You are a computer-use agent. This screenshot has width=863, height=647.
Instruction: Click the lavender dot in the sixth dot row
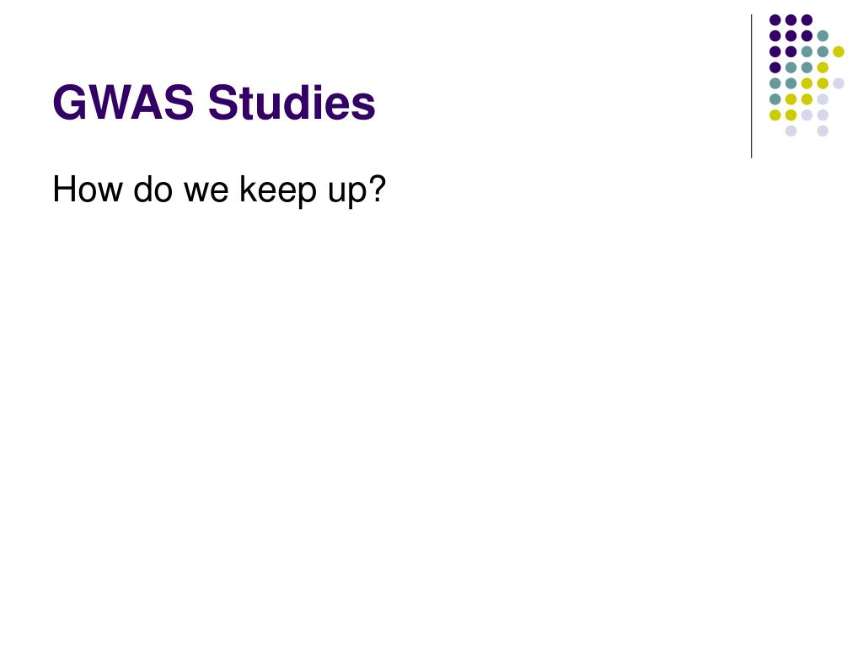click(x=823, y=99)
